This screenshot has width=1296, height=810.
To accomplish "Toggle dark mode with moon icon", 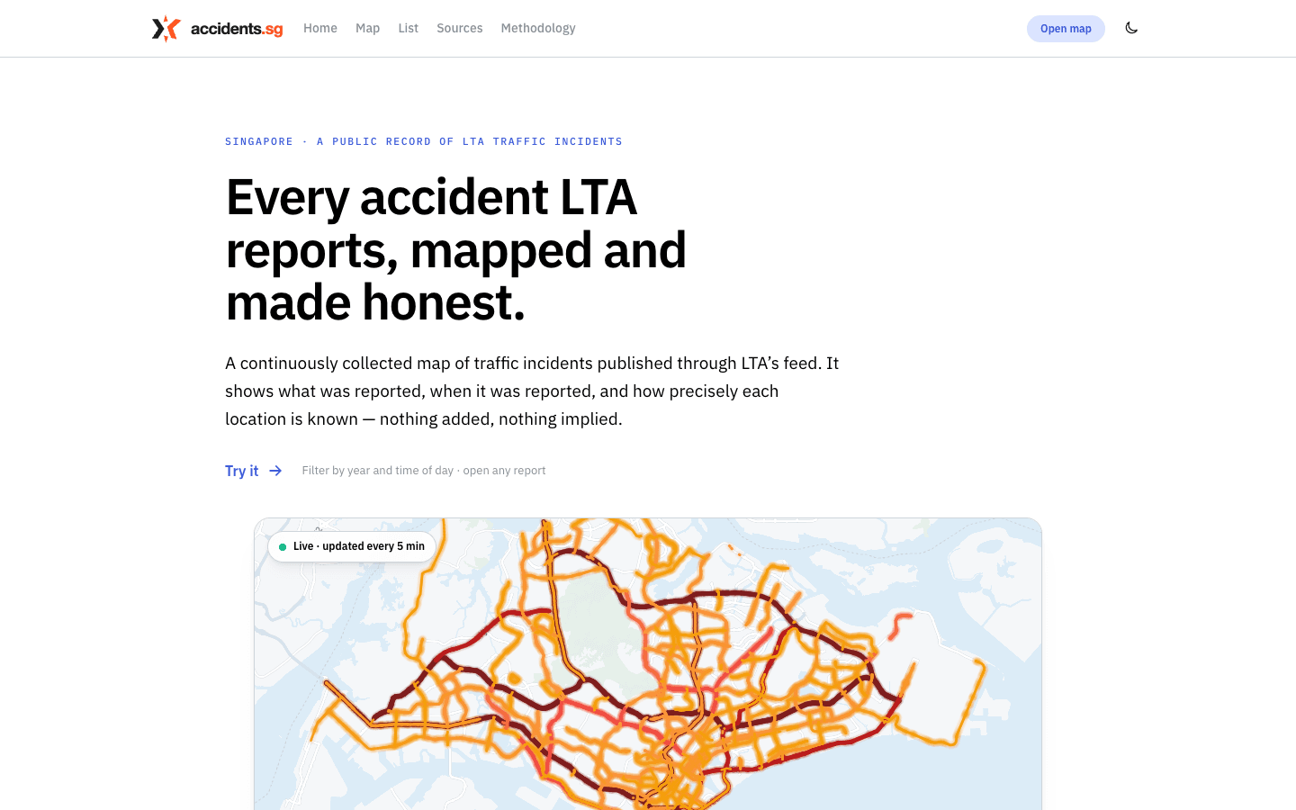I will [1131, 28].
